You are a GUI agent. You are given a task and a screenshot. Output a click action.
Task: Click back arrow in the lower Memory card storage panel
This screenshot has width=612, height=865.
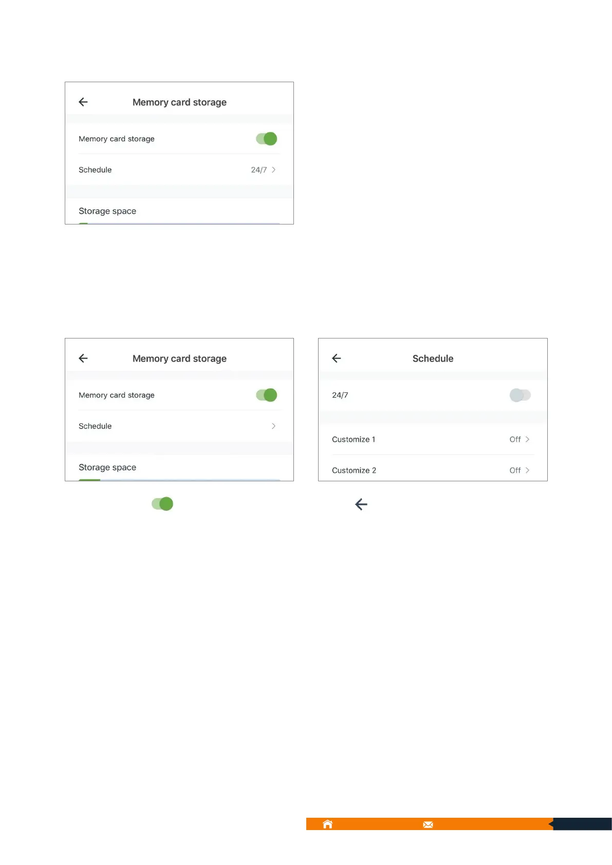[83, 359]
